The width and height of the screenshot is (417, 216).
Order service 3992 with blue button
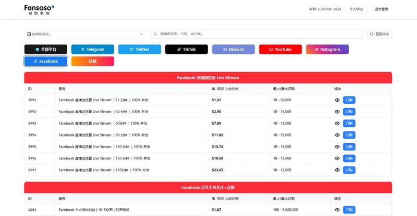tap(349, 112)
